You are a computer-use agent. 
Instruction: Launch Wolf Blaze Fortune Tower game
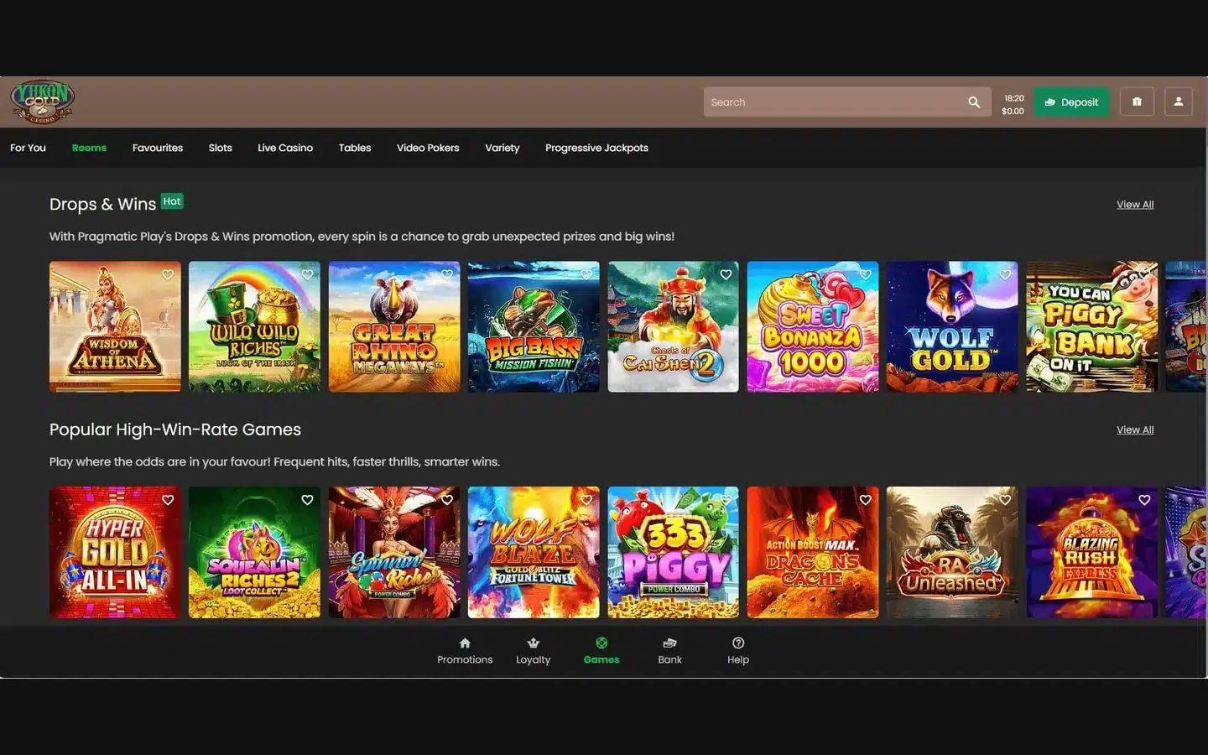point(534,552)
